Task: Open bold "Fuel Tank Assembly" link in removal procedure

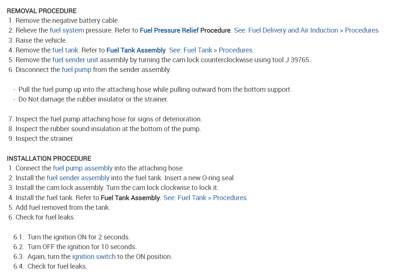Action: click(136, 50)
